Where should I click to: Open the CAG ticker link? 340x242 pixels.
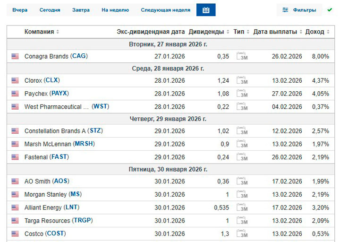[x=79, y=56]
